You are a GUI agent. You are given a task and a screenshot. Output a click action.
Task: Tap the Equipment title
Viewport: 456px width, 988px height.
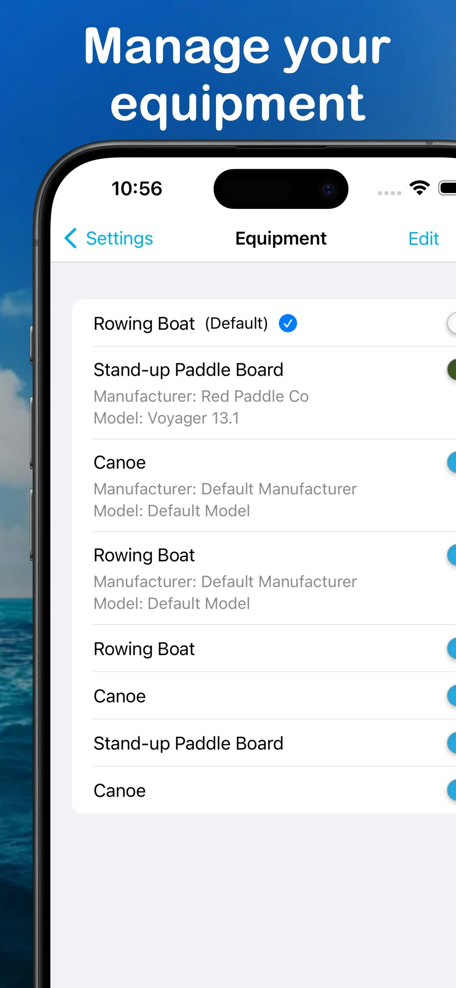click(x=281, y=239)
